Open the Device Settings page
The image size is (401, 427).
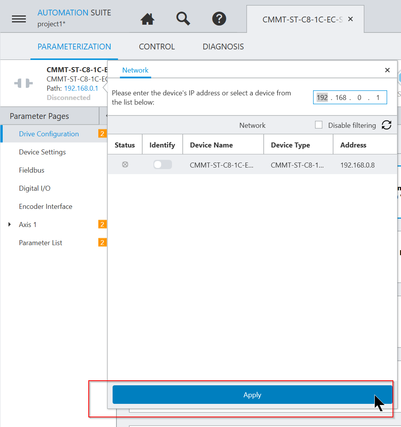[42, 152]
